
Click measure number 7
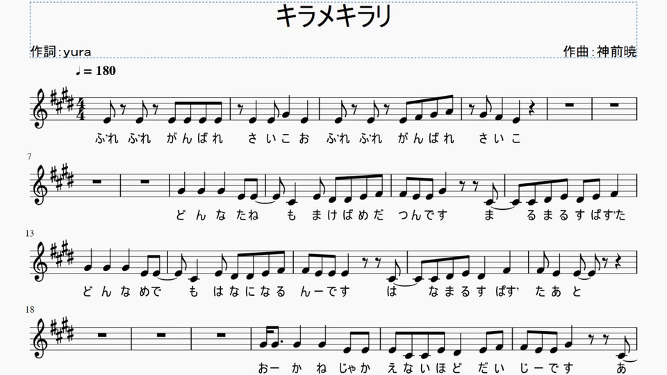[x=29, y=157]
